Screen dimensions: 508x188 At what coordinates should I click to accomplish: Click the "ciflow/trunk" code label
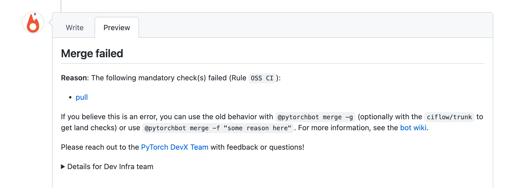449,117
